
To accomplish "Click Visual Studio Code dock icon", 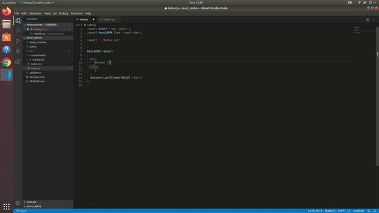I will [x=7, y=75].
